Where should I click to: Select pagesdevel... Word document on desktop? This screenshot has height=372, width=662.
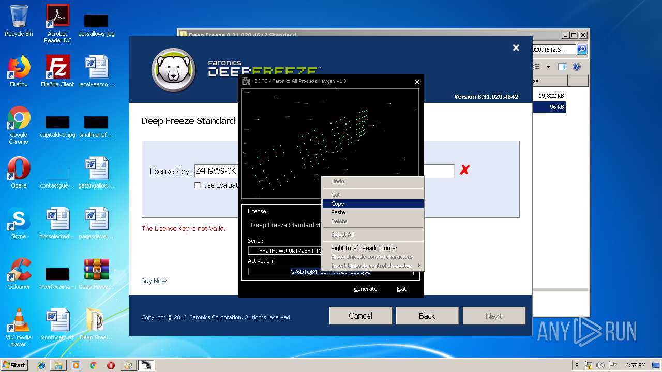click(x=96, y=223)
